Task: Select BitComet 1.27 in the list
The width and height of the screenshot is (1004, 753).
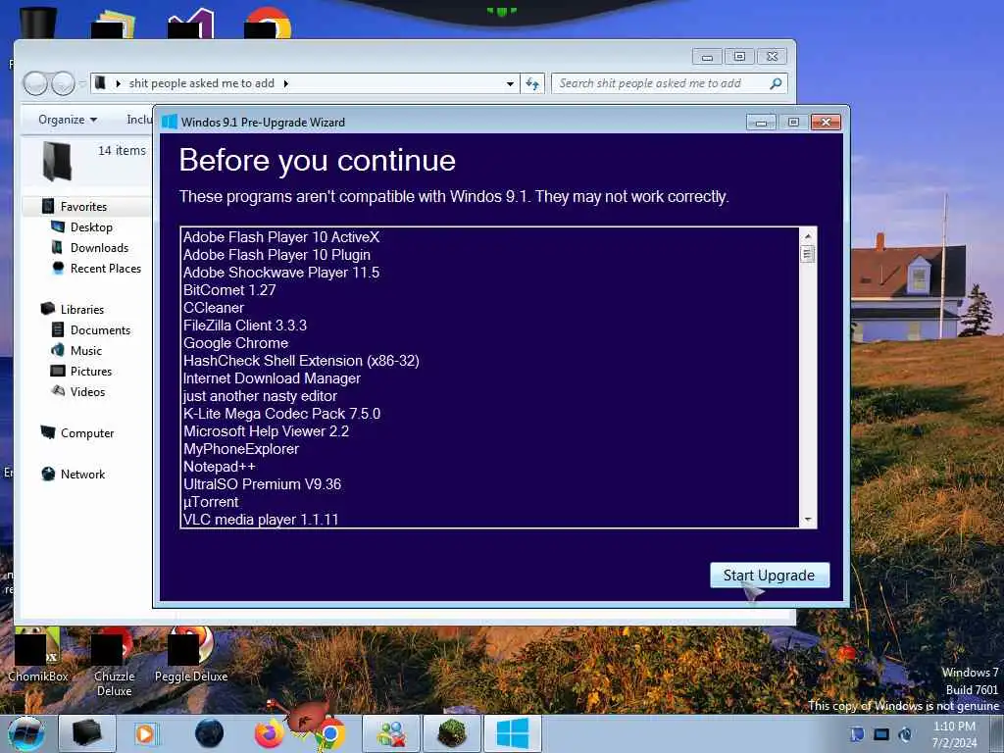Action: point(229,290)
